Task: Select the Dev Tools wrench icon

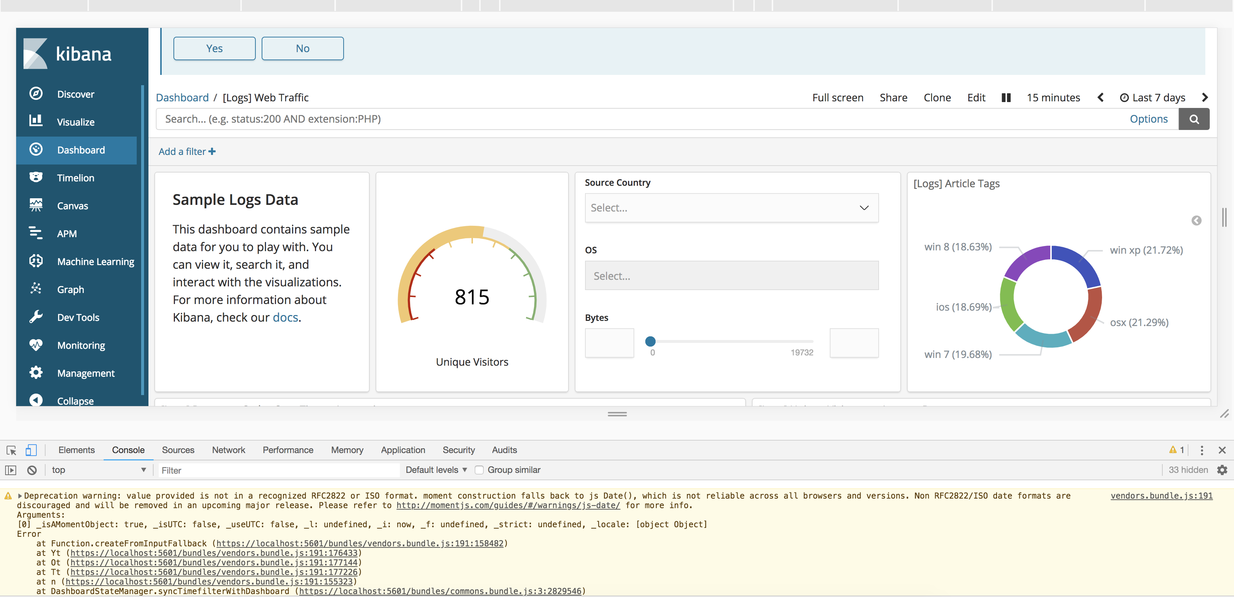Action: coord(36,317)
